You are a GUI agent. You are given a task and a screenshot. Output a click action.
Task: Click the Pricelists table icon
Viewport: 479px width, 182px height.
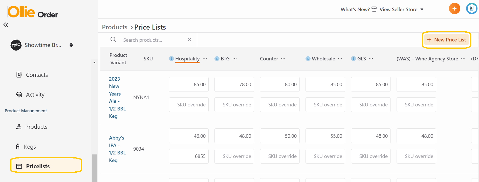coord(19,166)
